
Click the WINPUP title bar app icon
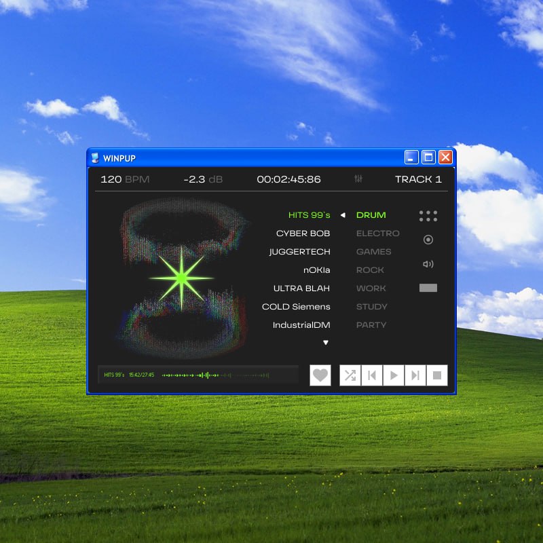(95, 158)
